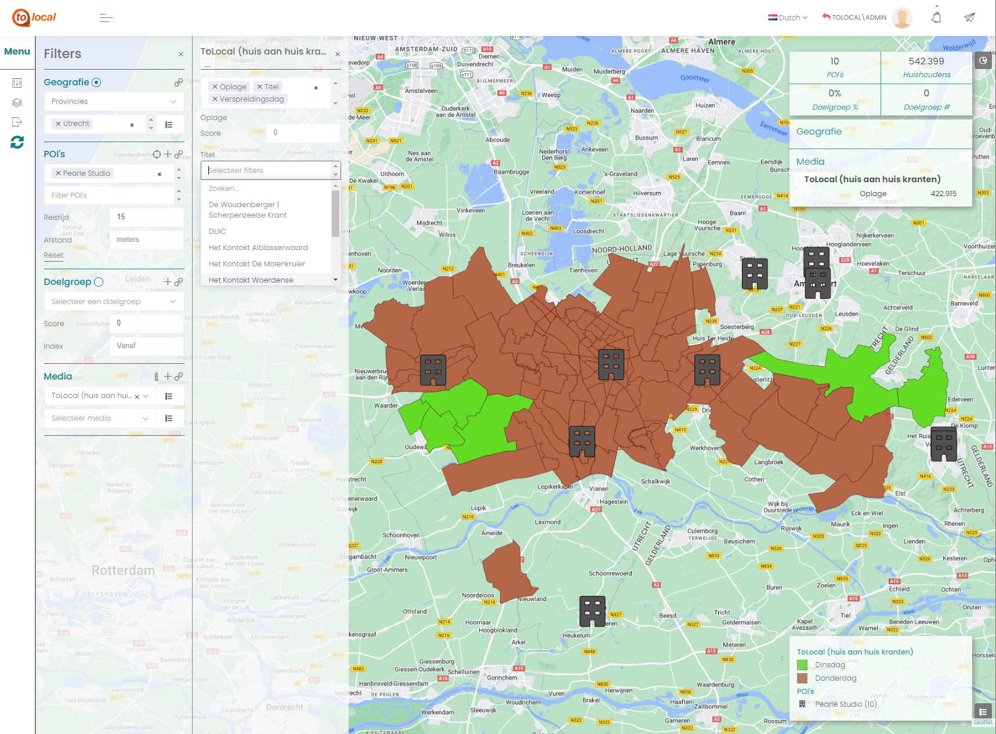Open the Dutch language dropdown
This screenshot has width=996, height=734.
pyautogui.click(x=788, y=18)
